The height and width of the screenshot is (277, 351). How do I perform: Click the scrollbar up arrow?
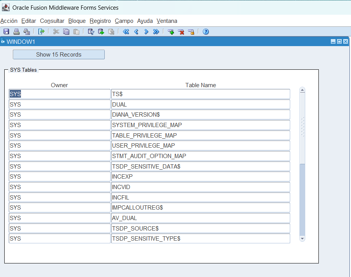click(303, 90)
